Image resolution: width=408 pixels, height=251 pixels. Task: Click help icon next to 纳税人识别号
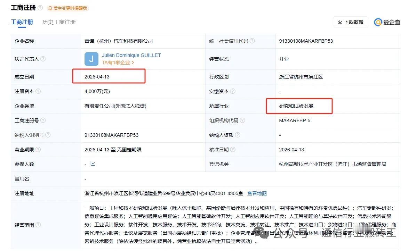pos(48,135)
